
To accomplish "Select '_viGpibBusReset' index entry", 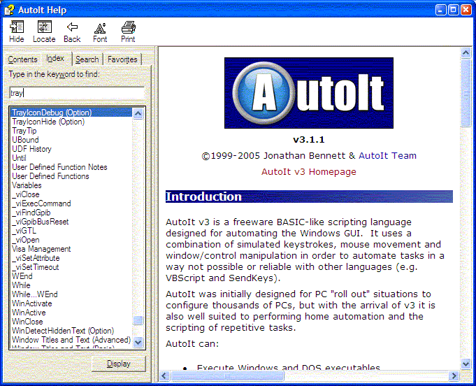I will [40, 222].
